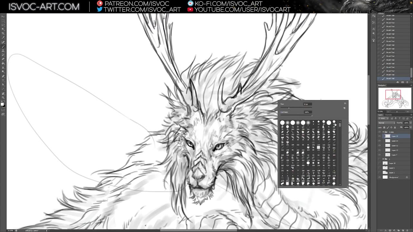Lock transparent pixels icon
This screenshot has width=413, height=232.
[x=384, y=127]
